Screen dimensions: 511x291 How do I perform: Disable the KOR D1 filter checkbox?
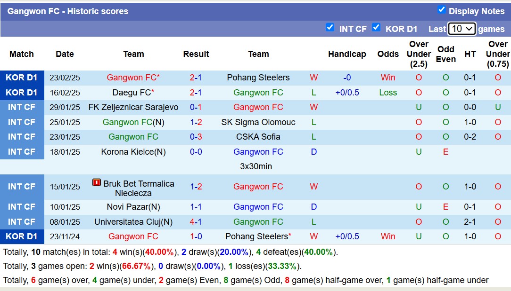click(377, 28)
